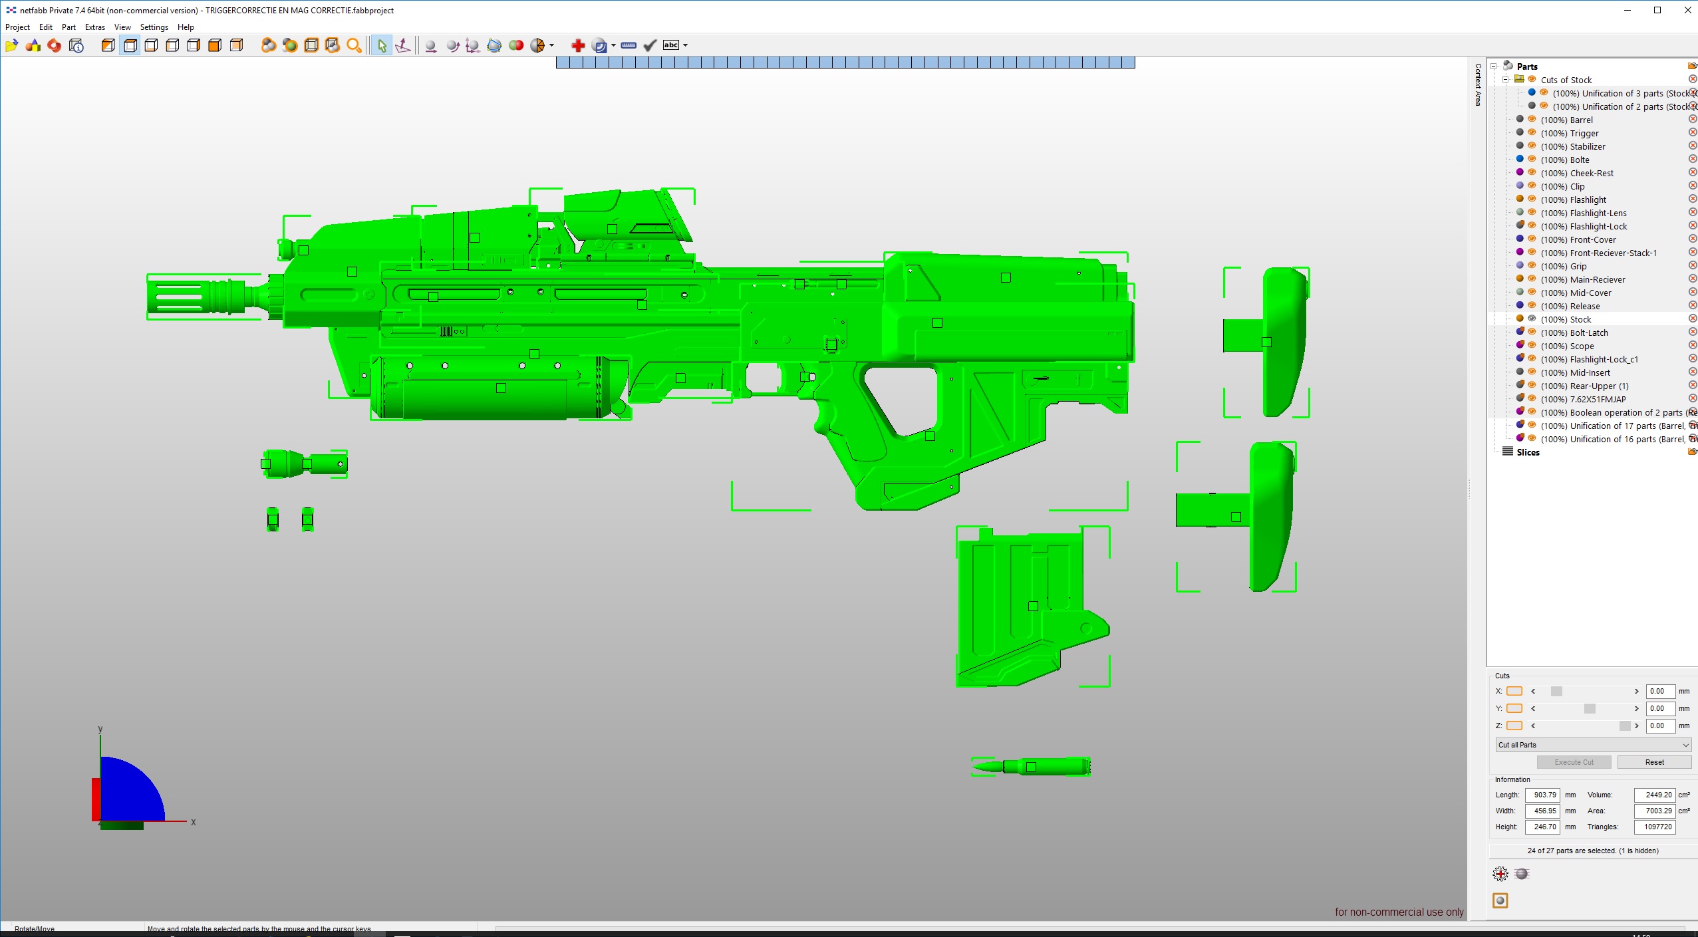The image size is (1698, 937).
Task: Open the Cut all Parts dropdown
Action: (1593, 745)
